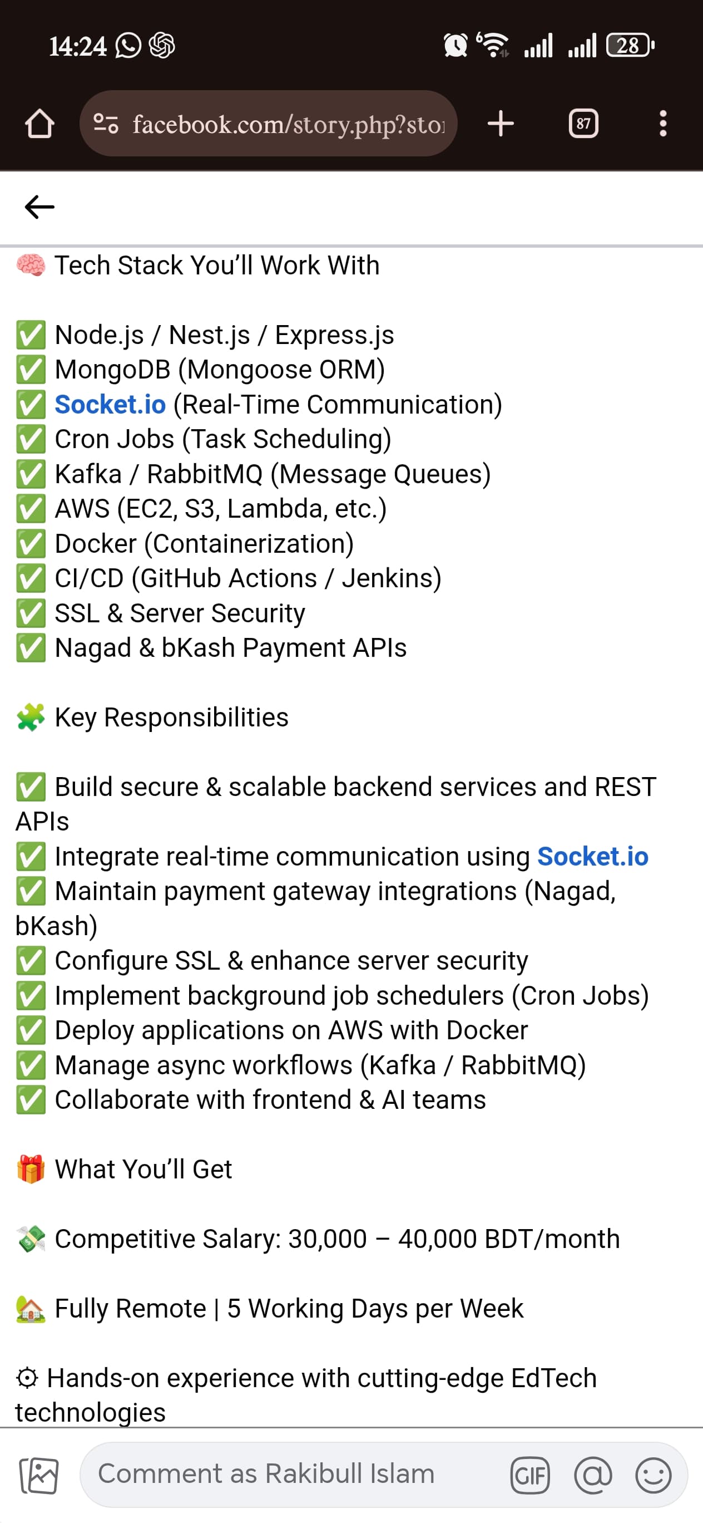Open a new tab with plus icon

point(501,124)
